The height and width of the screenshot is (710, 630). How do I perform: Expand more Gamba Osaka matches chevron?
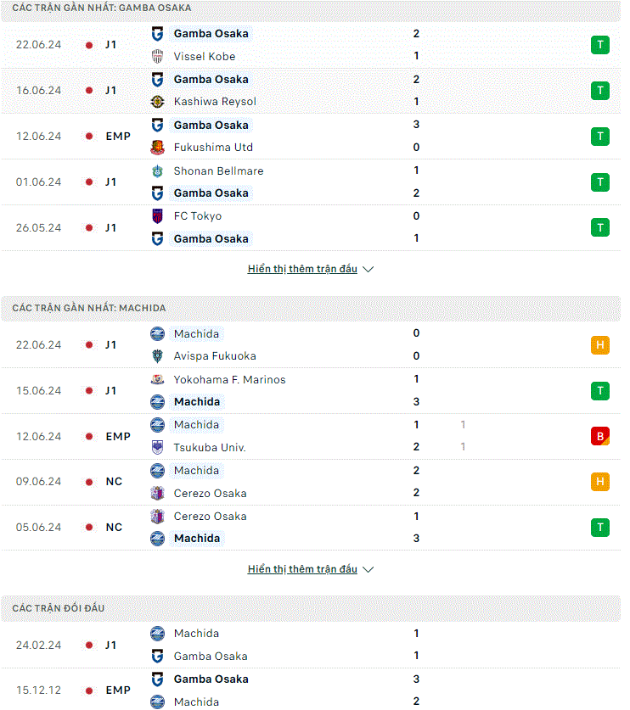coord(368,269)
